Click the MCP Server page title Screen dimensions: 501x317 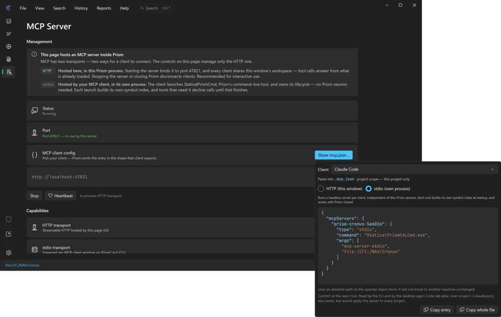point(49,26)
